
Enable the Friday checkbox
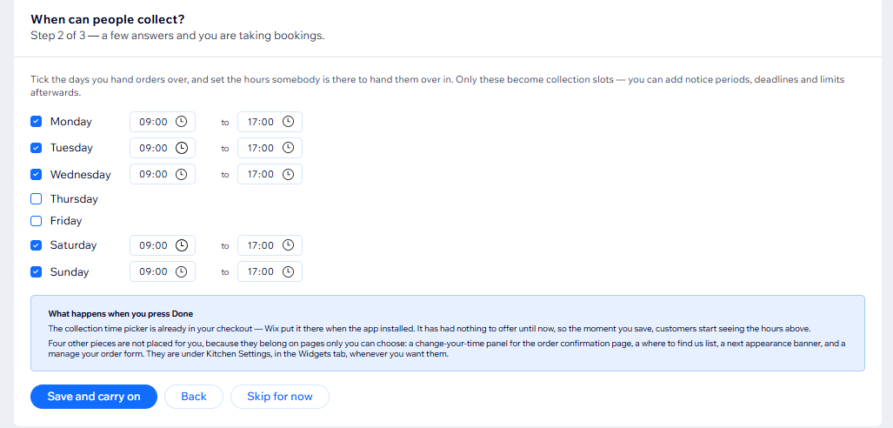tap(36, 221)
